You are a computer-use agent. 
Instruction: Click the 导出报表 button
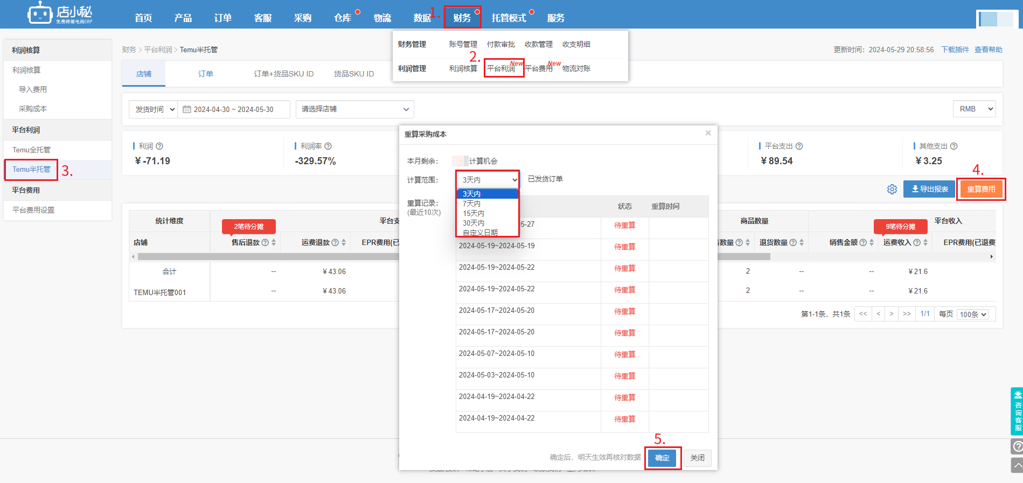tap(929, 189)
